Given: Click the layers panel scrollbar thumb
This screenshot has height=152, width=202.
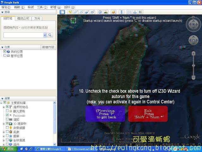Looking at the screenshot, I should 55,119.
